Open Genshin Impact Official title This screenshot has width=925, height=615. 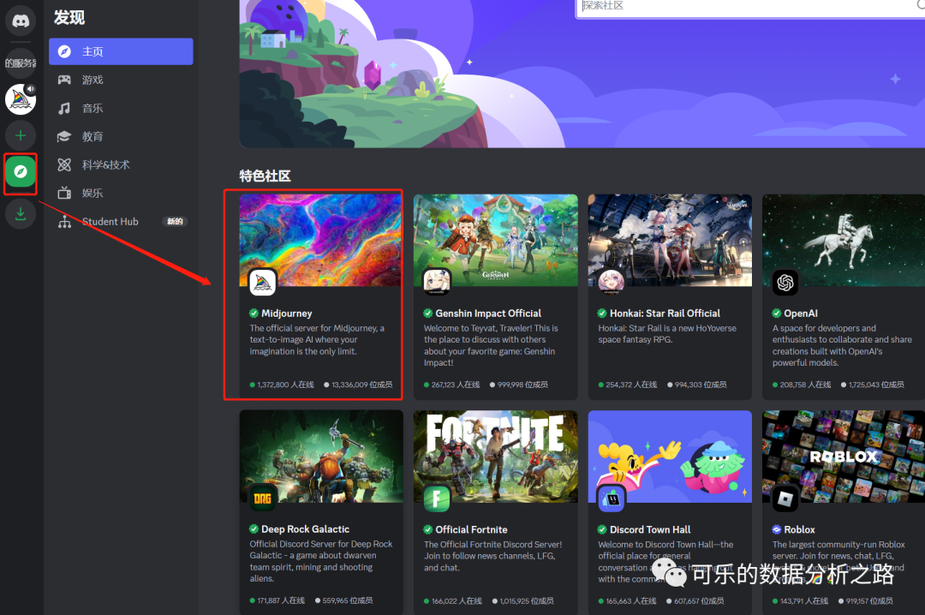(x=488, y=313)
